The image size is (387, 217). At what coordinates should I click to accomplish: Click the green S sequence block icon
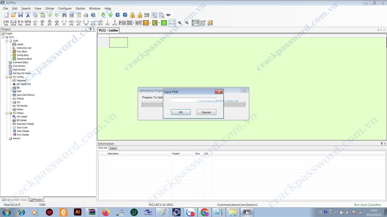coord(164,23)
